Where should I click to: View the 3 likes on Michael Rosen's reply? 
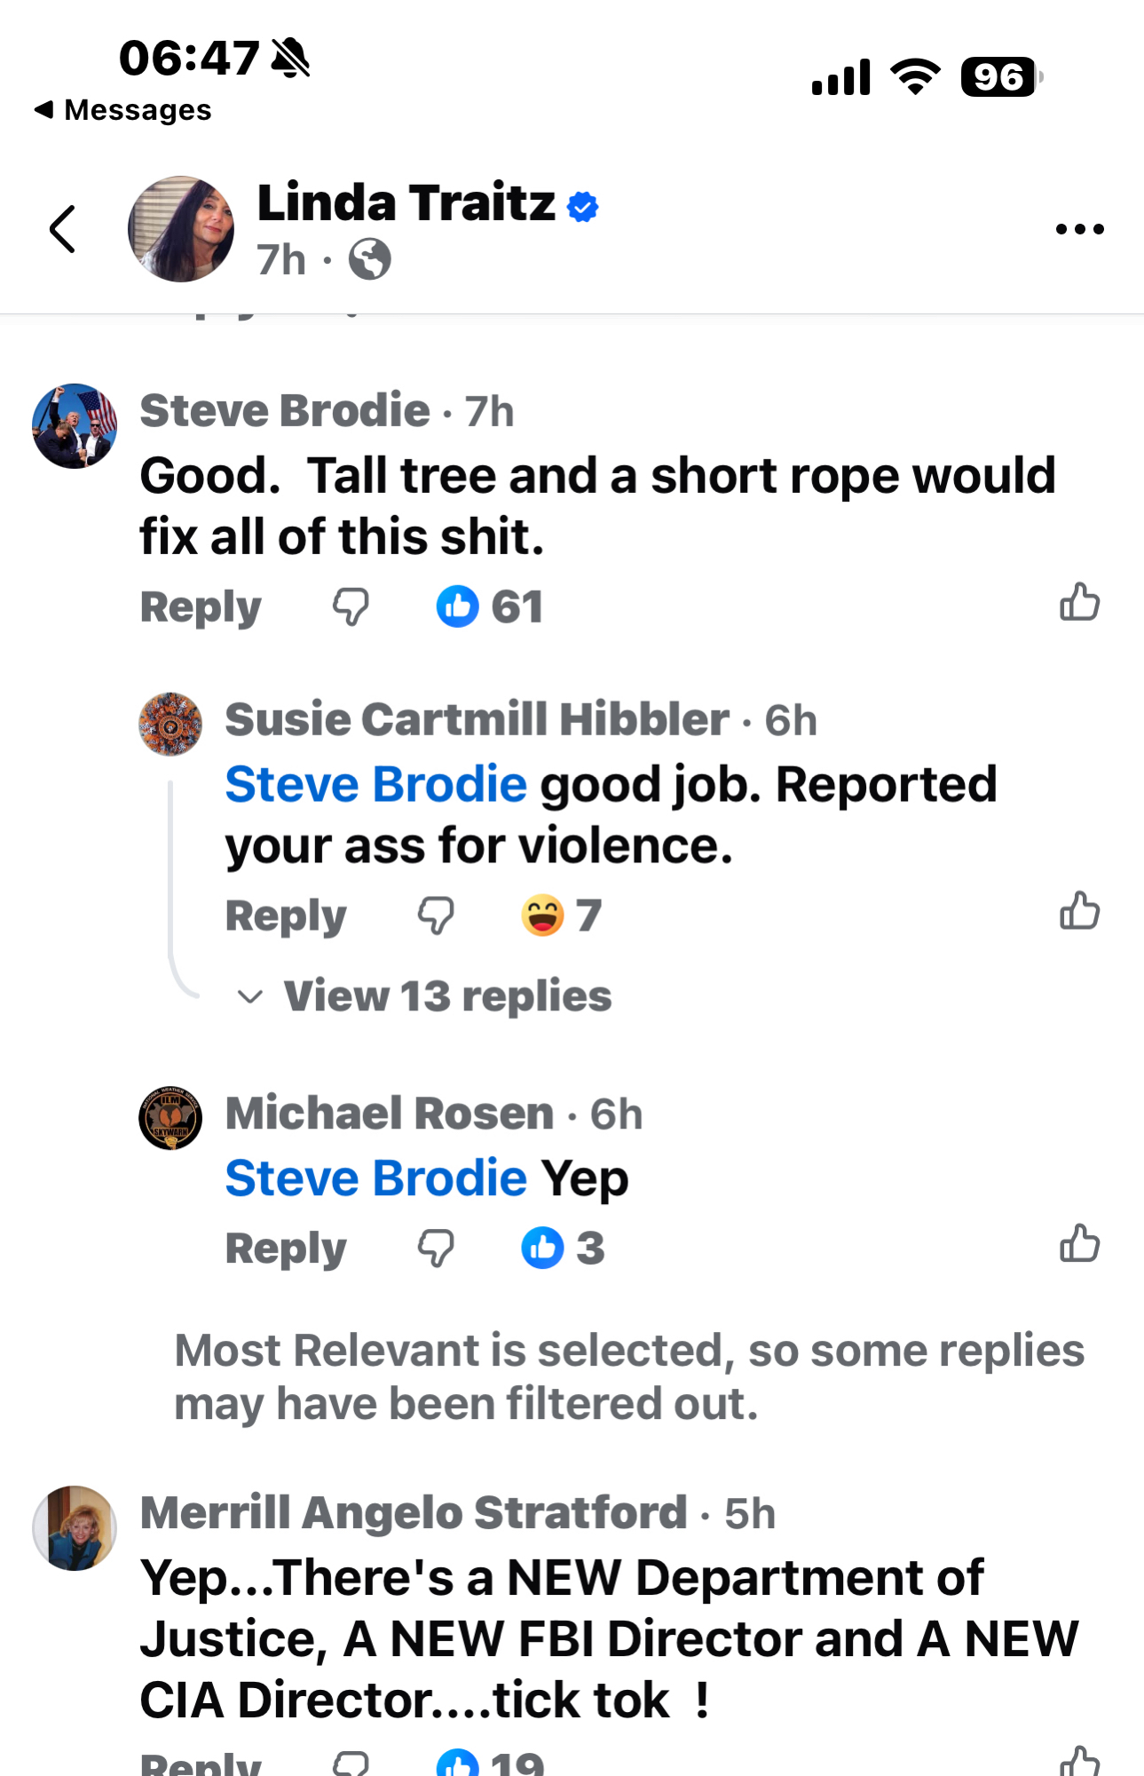click(562, 1249)
